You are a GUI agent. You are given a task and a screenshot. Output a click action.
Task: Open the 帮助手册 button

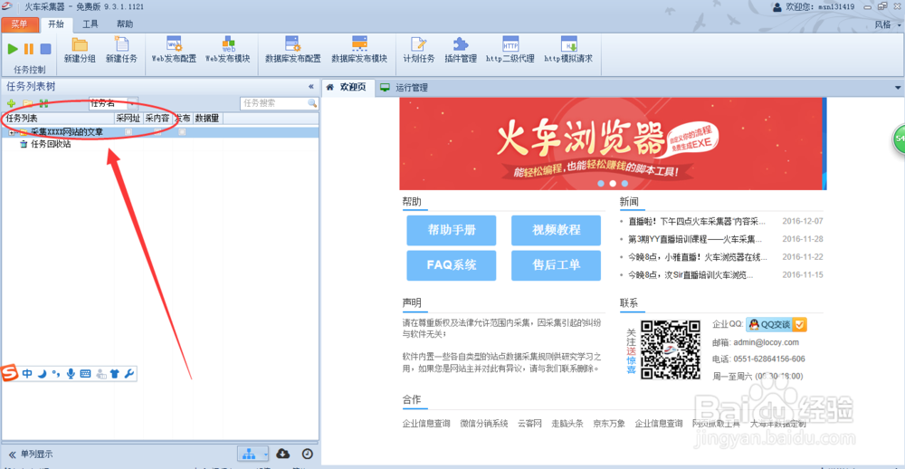pos(452,230)
